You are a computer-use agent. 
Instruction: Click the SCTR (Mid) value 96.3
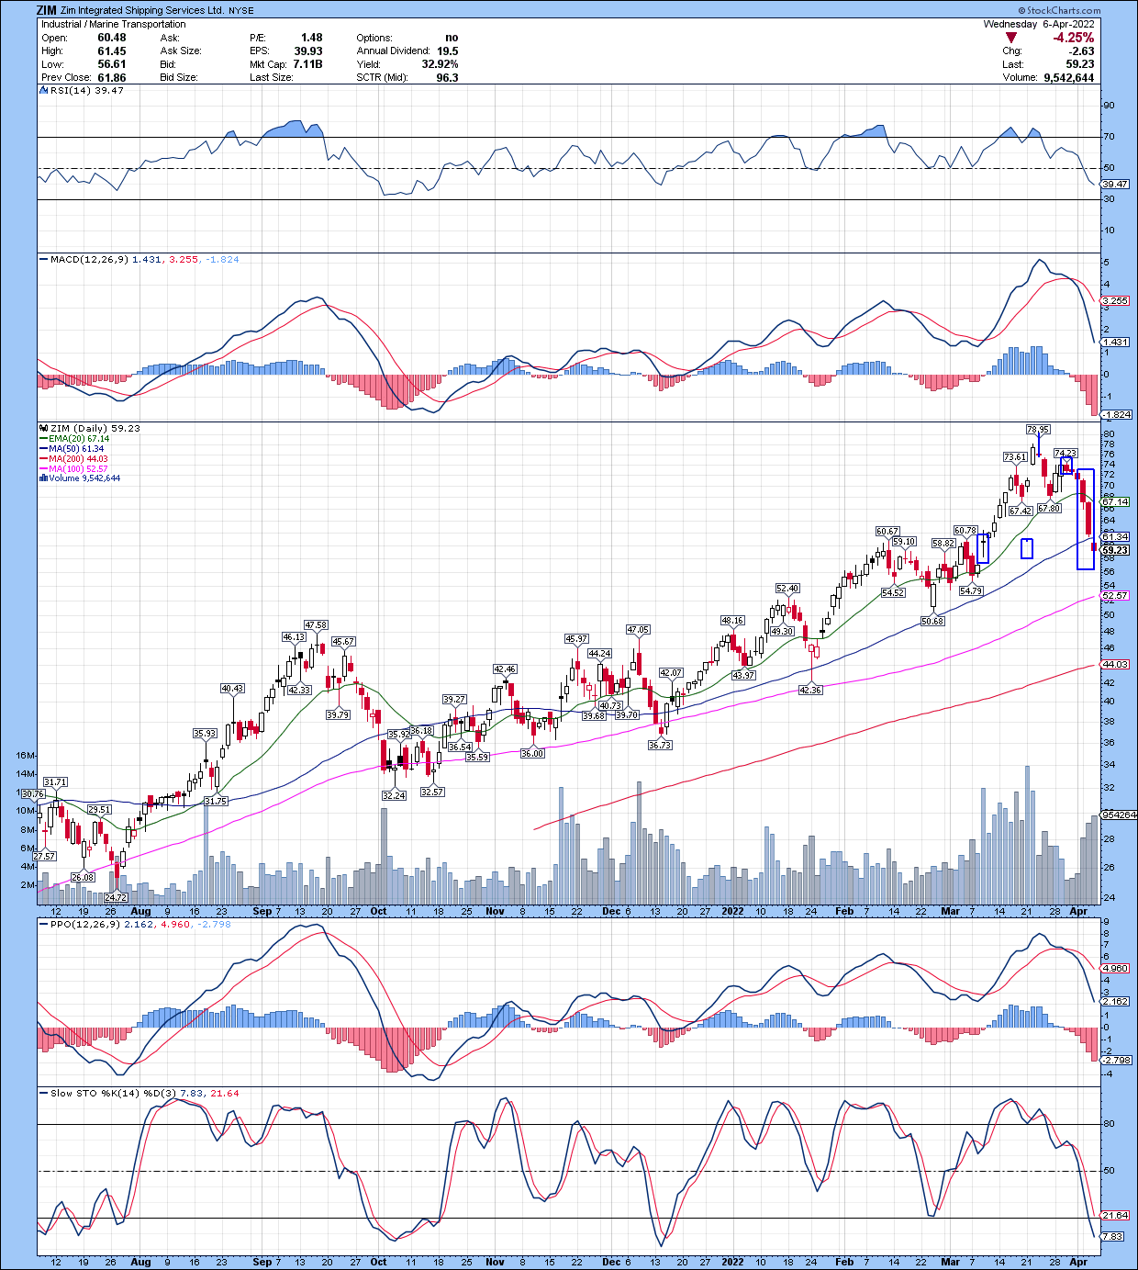(x=447, y=78)
